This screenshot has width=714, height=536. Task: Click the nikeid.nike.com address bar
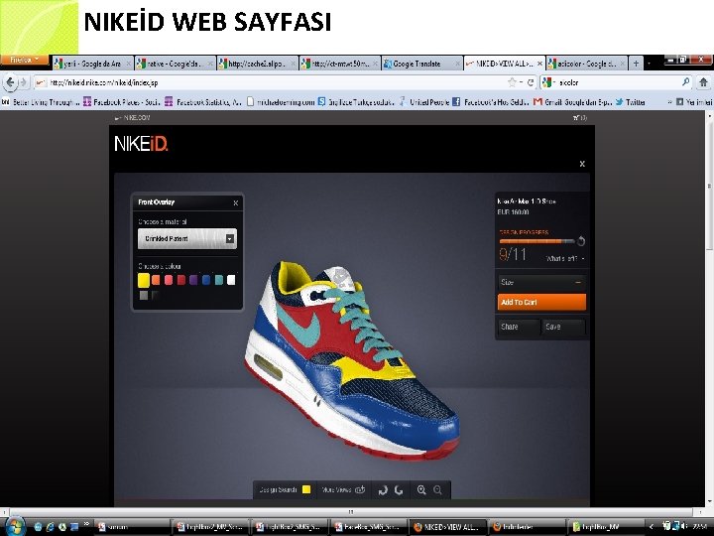[269, 82]
